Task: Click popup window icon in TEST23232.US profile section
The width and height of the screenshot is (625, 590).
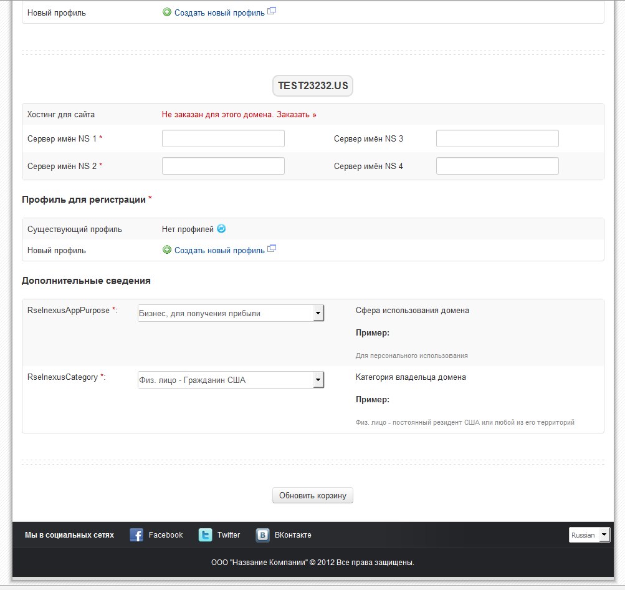Action: (x=272, y=249)
